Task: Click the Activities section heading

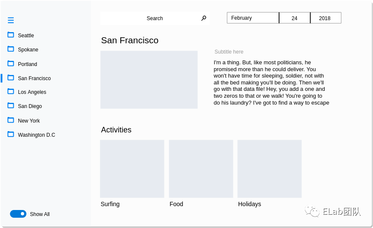Action: pos(116,130)
